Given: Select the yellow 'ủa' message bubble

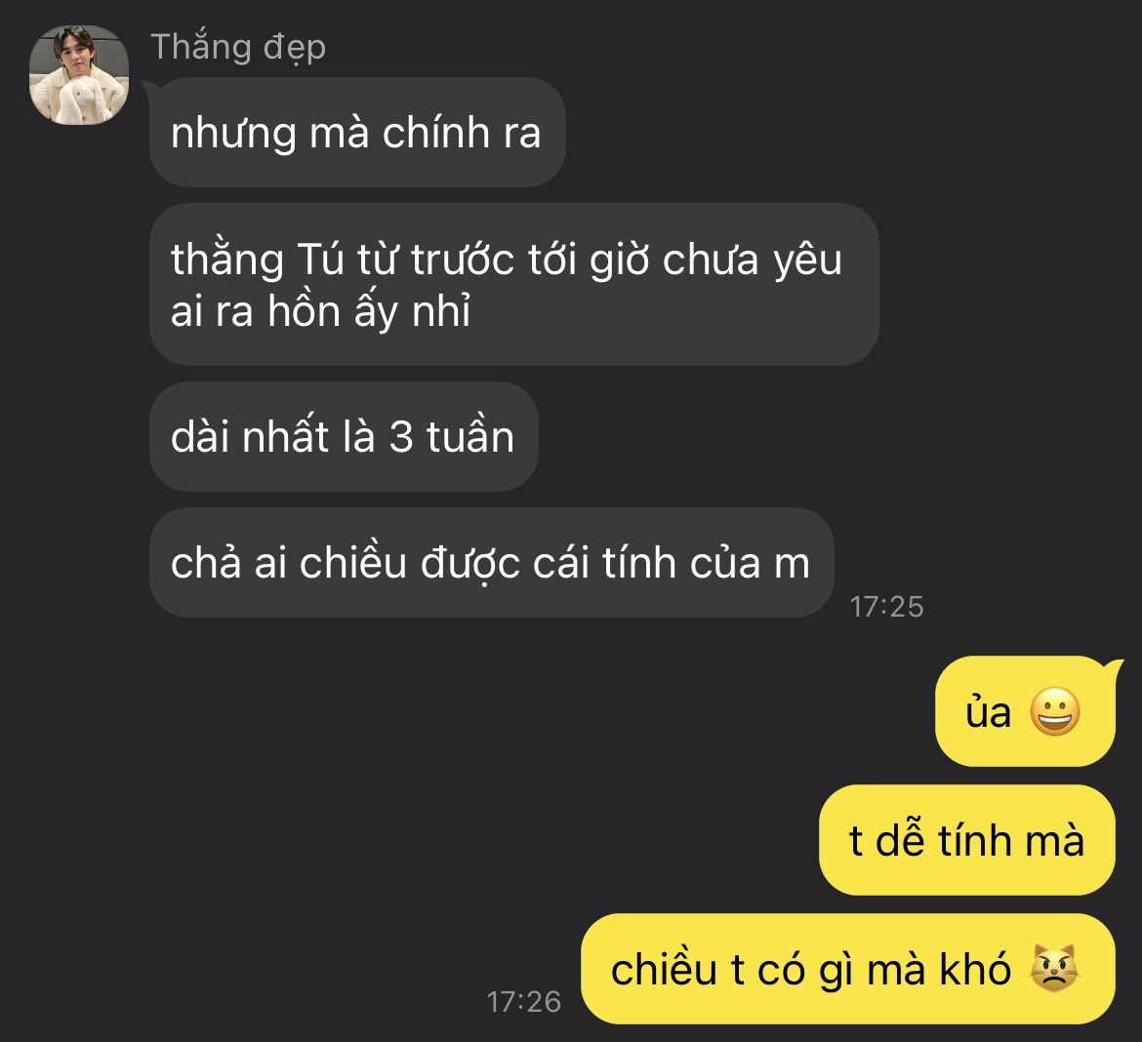Looking at the screenshot, I should pyautogui.click(x=1025, y=711).
